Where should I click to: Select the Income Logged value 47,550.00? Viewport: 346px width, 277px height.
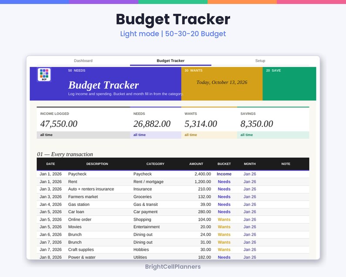coord(59,124)
